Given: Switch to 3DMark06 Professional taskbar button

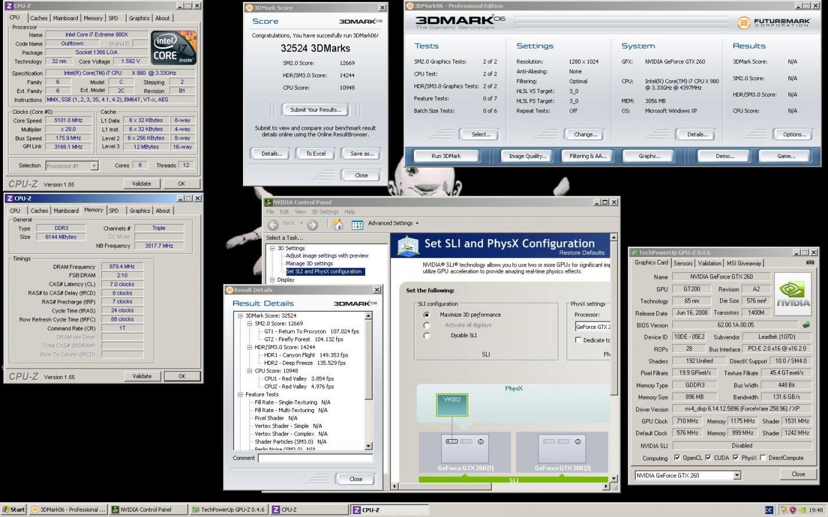Looking at the screenshot, I should [x=68, y=510].
